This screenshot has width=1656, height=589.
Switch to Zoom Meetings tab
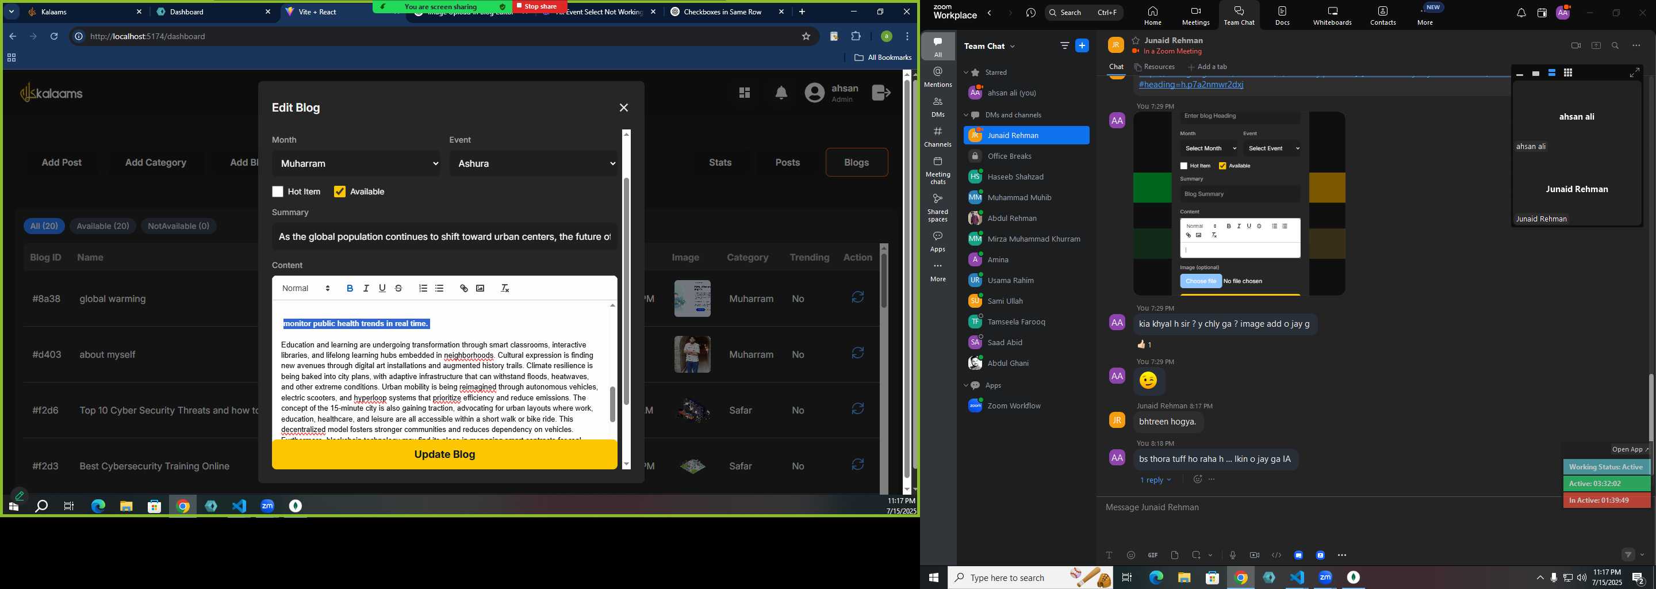1196,16
